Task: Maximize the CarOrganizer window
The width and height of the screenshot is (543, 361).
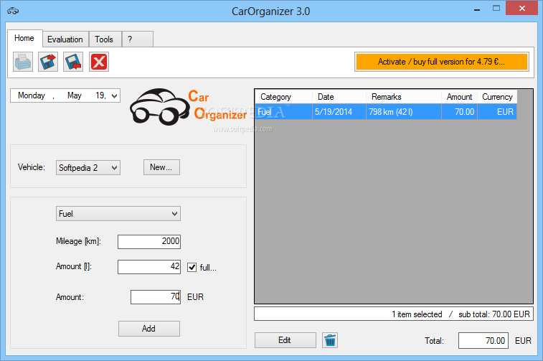Action: (496, 9)
